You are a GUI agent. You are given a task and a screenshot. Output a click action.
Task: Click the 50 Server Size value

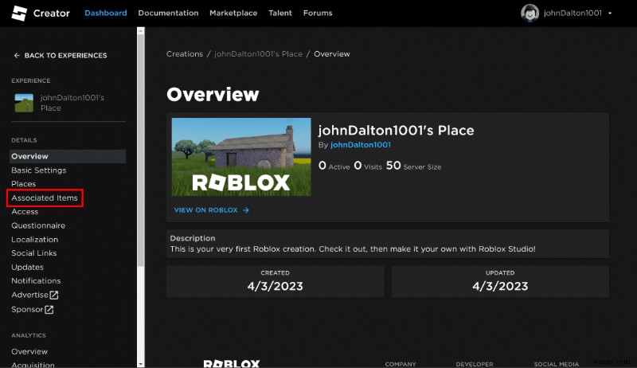[413, 166]
